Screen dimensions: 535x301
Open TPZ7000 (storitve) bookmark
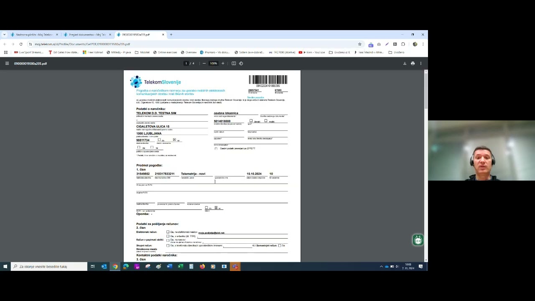pyautogui.click(x=281, y=52)
